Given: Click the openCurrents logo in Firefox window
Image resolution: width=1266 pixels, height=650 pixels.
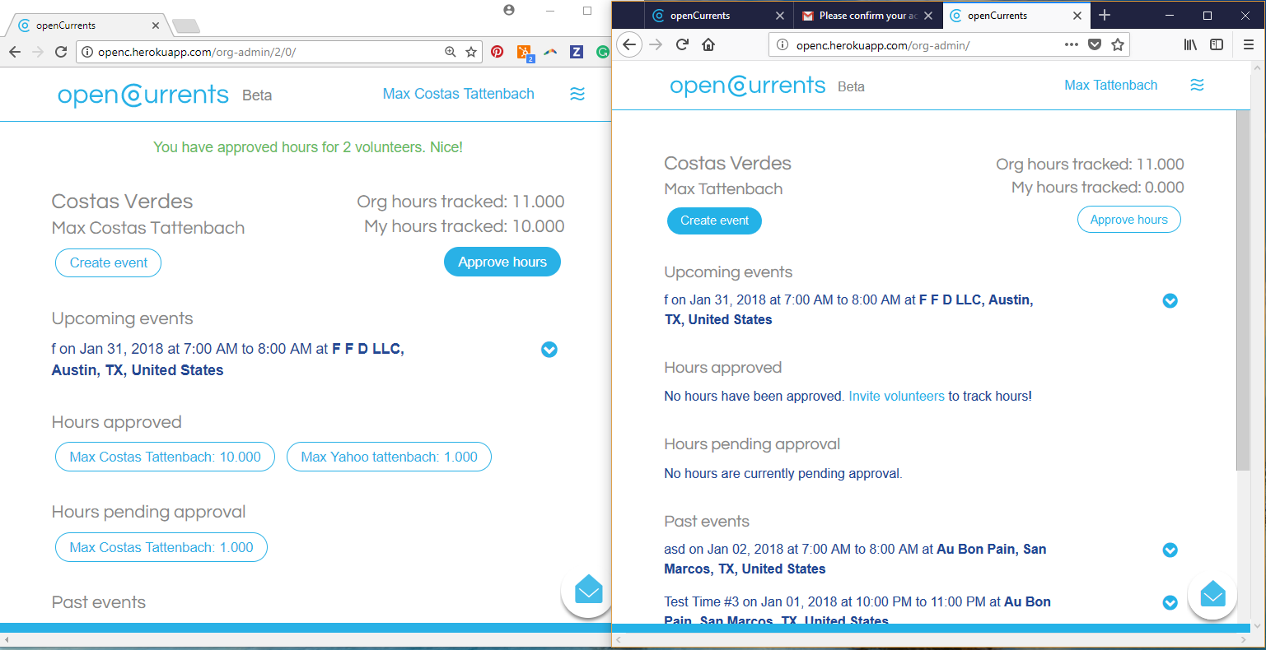Looking at the screenshot, I should click(x=748, y=86).
